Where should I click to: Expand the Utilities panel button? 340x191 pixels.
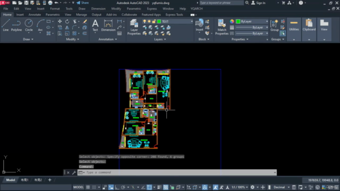pos(294,30)
